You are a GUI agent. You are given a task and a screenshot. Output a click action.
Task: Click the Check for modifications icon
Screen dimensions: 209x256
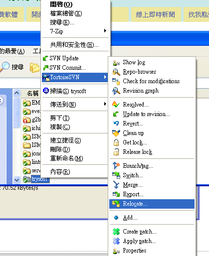coord(116,82)
